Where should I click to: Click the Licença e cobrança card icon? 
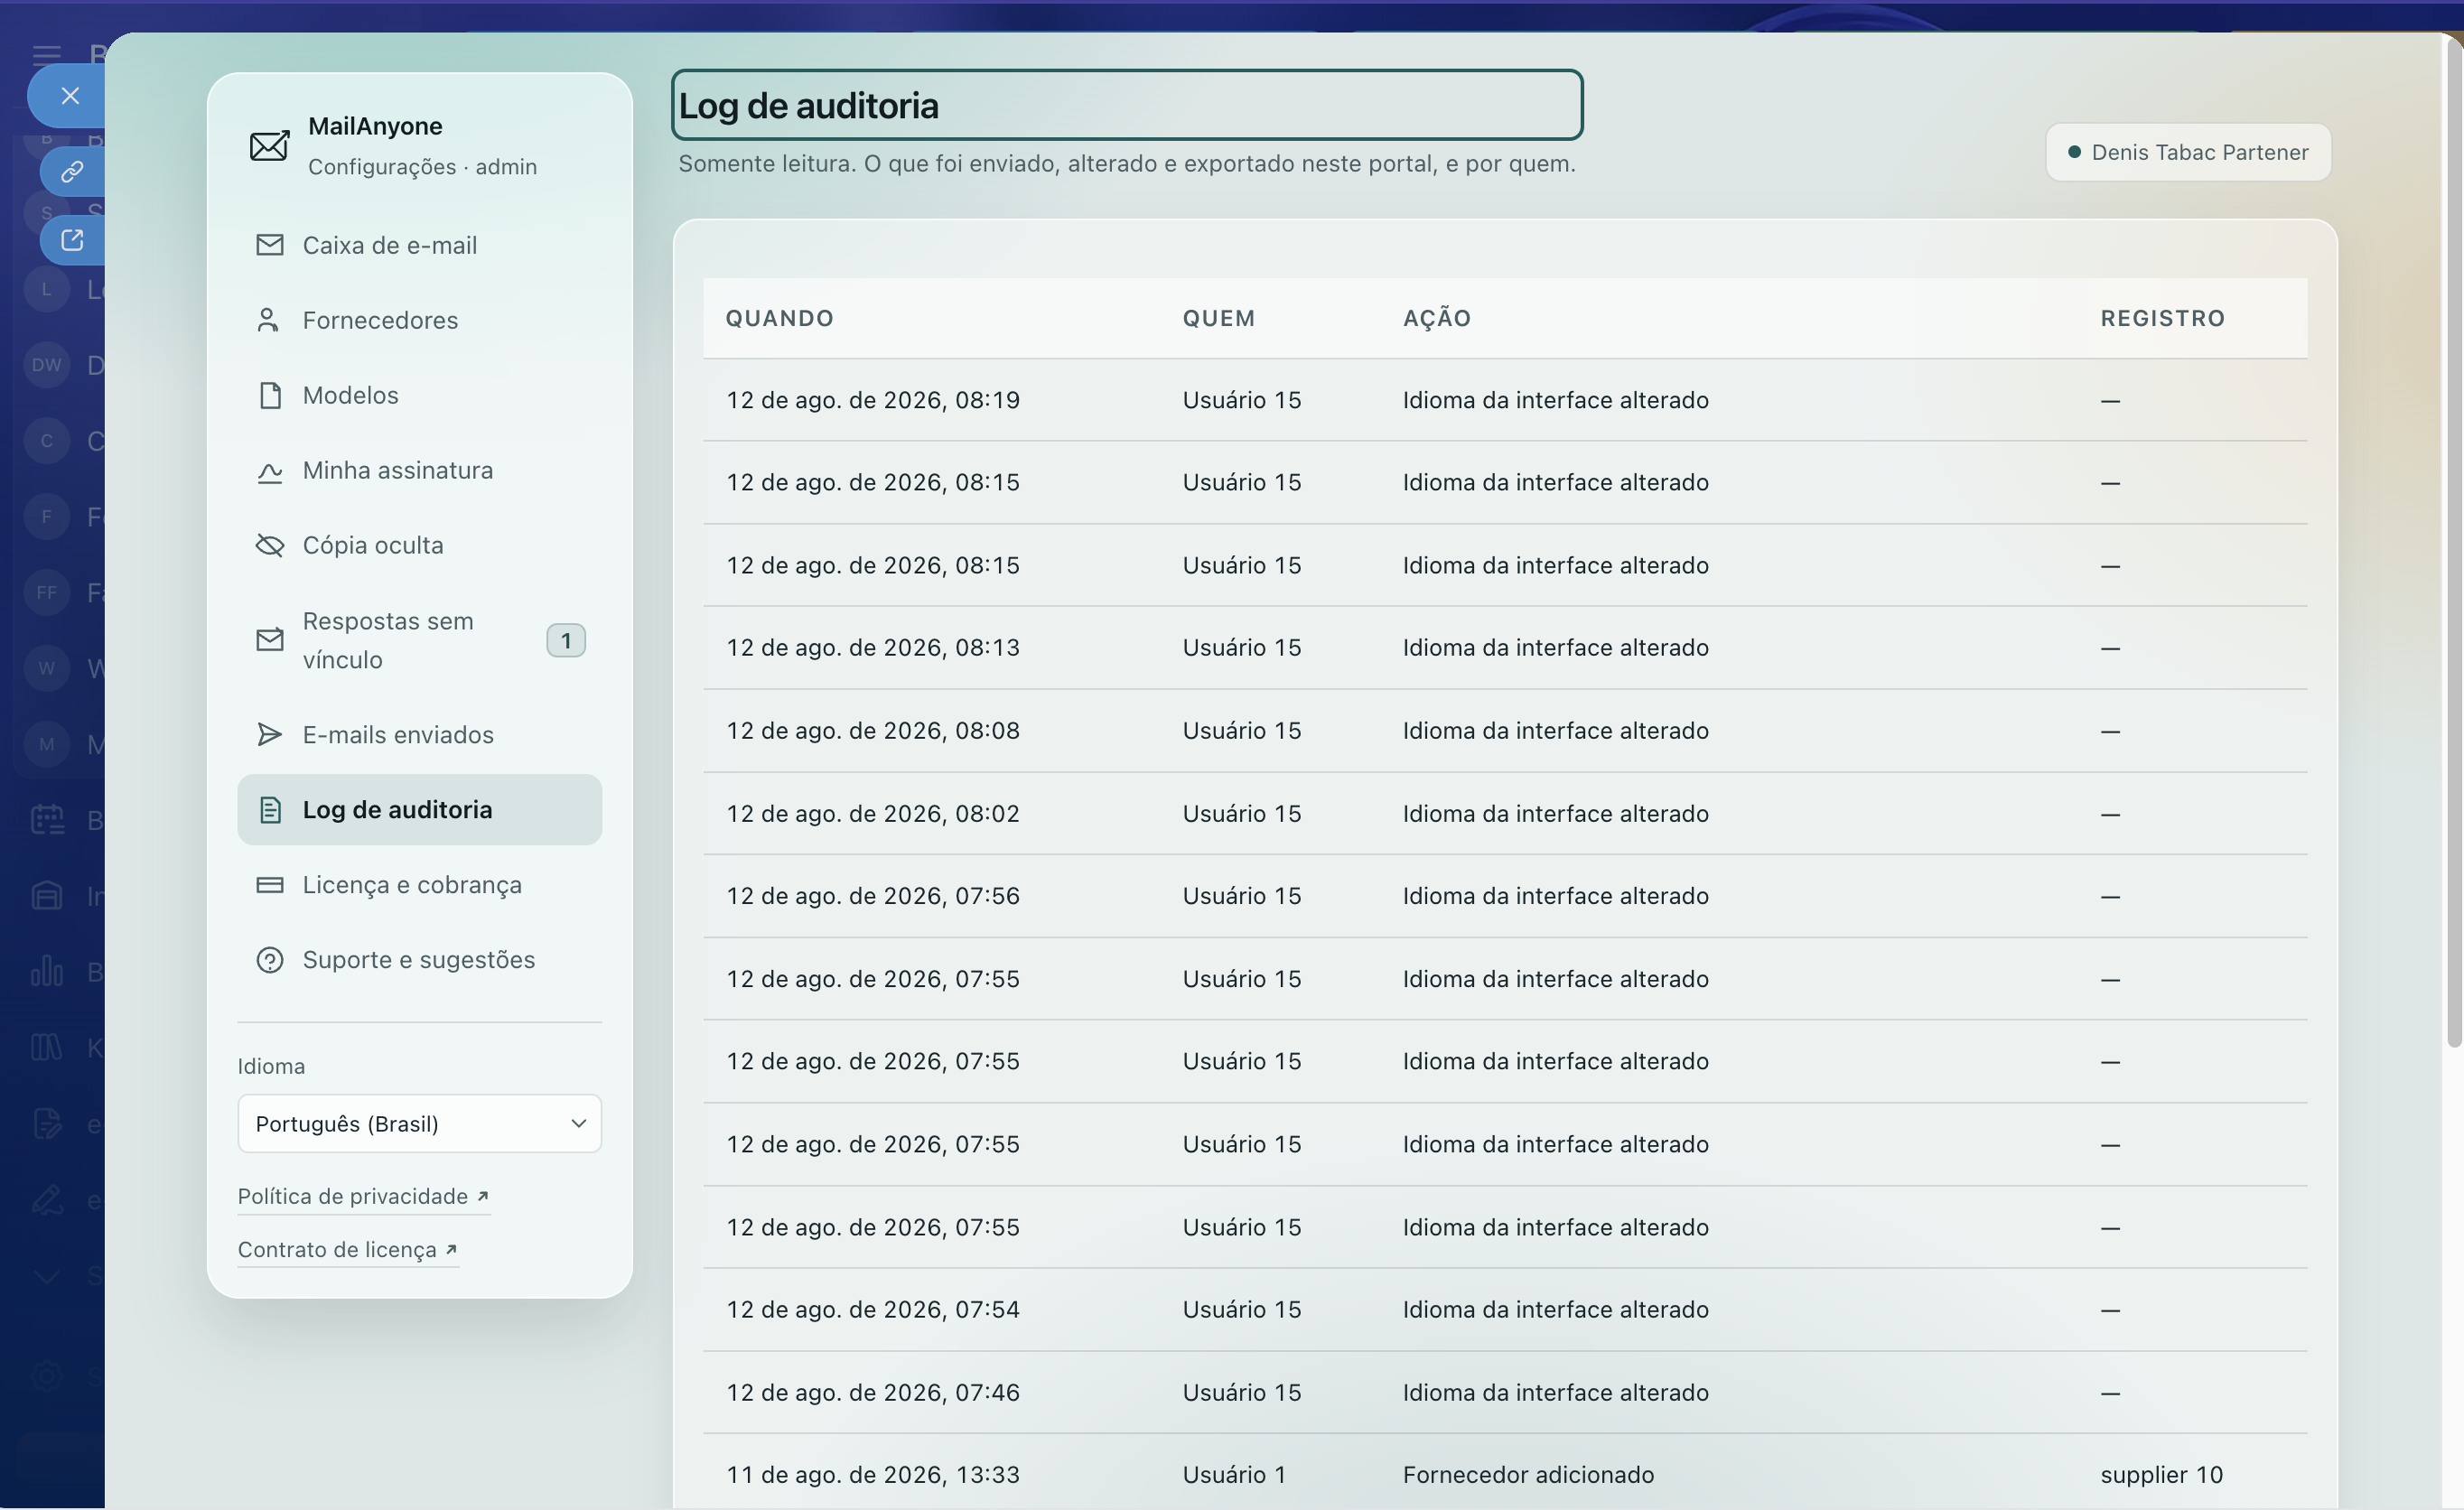[269, 885]
